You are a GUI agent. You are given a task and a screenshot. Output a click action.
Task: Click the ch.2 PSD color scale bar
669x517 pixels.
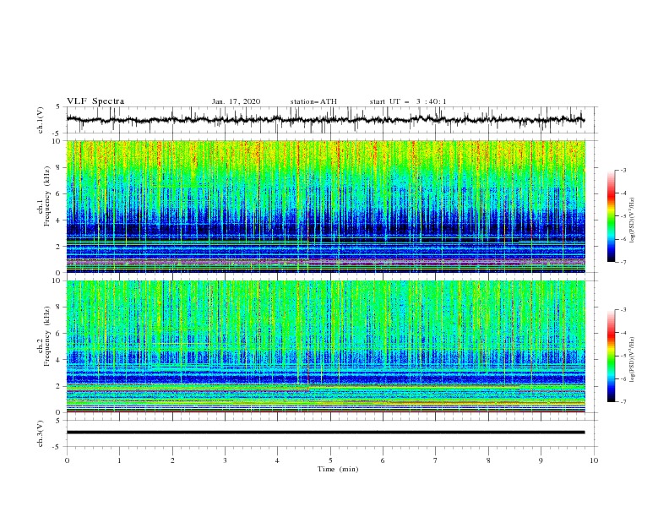tap(611, 356)
